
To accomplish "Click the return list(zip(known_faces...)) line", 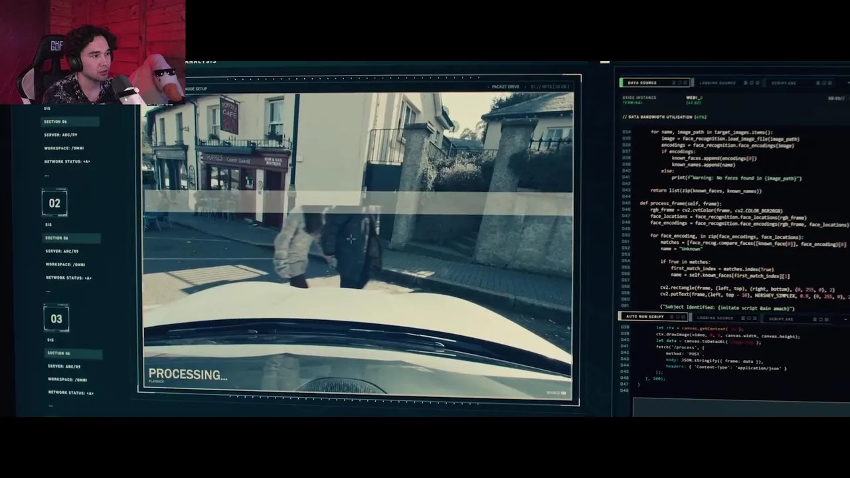I will click(x=706, y=191).
